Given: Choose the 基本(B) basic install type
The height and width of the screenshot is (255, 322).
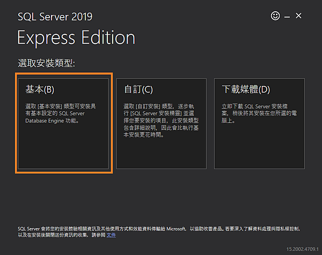Looking at the screenshot, I should click(x=63, y=123).
